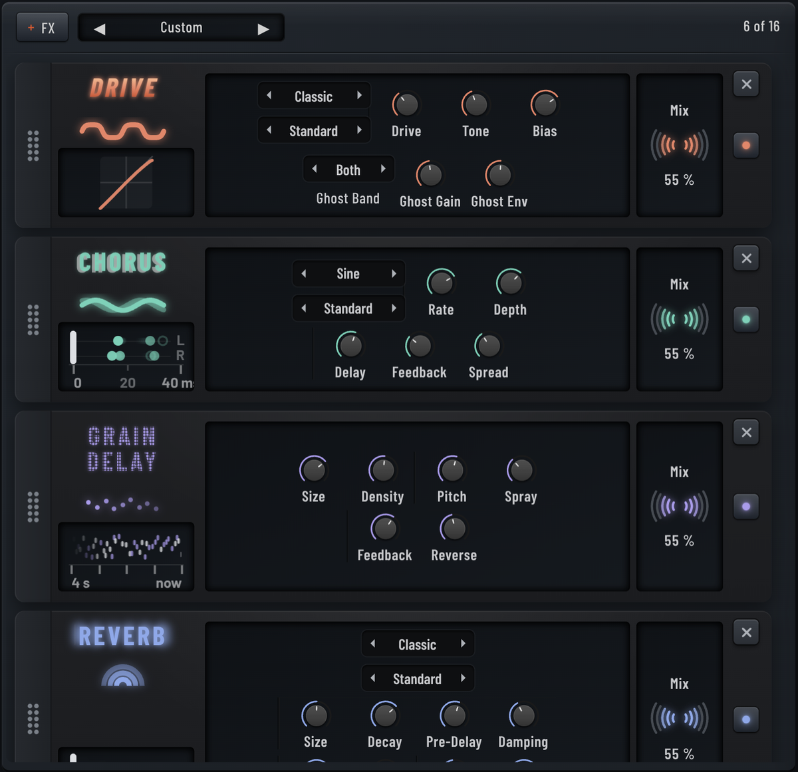Click the Grain Delay Spray knob
798x772 pixels.
(521, 470)
